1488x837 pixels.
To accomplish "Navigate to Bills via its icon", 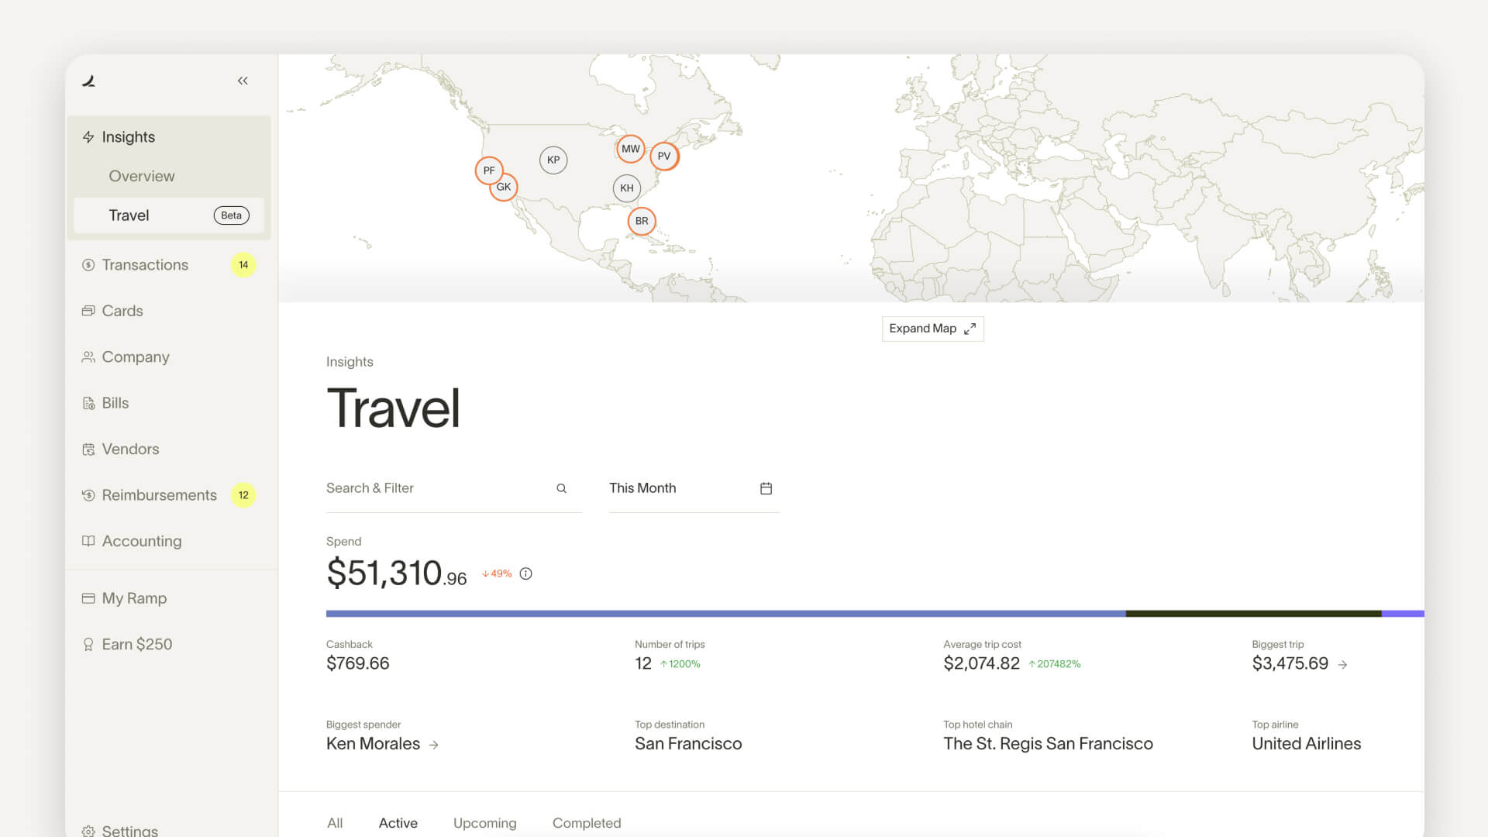I will click(x=89, y=402).
